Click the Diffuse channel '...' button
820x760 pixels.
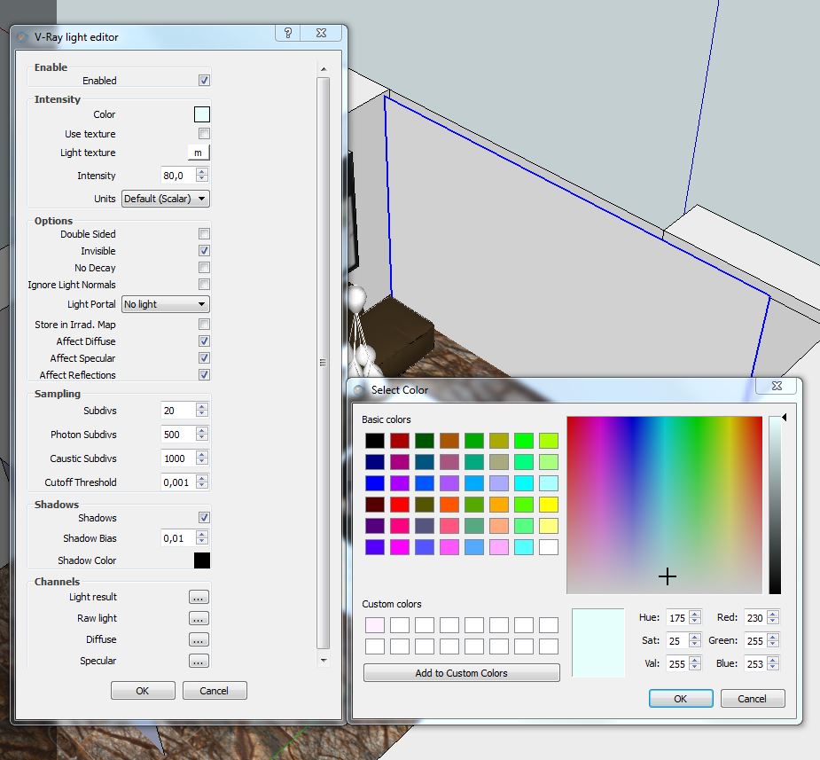(199, 639)
